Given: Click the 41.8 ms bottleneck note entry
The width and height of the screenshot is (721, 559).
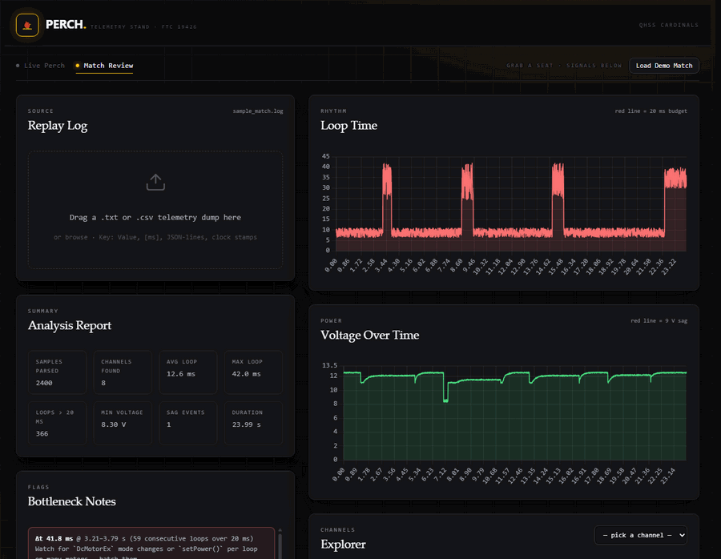Looking at the screenshot, I should 151,543.
